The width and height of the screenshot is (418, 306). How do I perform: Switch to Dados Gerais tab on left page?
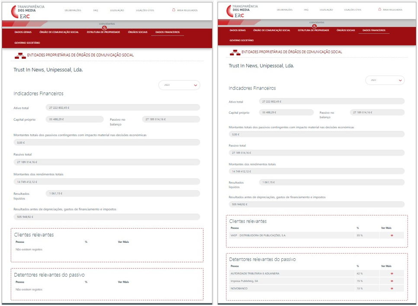pyautogui.click(x=23, y=32)
